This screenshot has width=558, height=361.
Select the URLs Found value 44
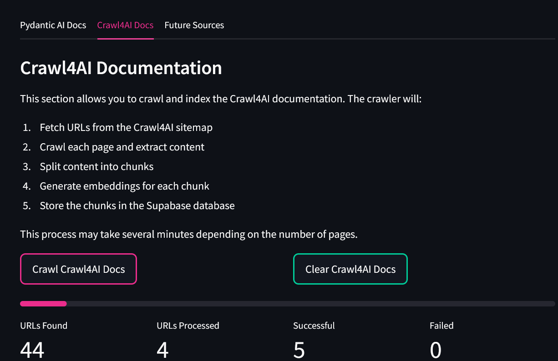32,350
